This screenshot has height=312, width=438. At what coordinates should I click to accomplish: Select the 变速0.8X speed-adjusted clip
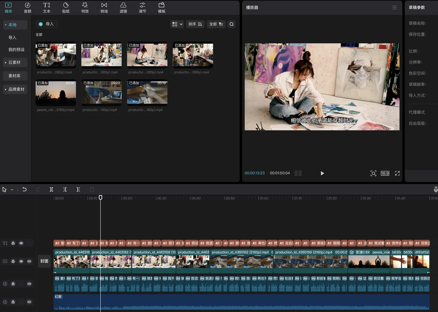[x=369, y=261]
